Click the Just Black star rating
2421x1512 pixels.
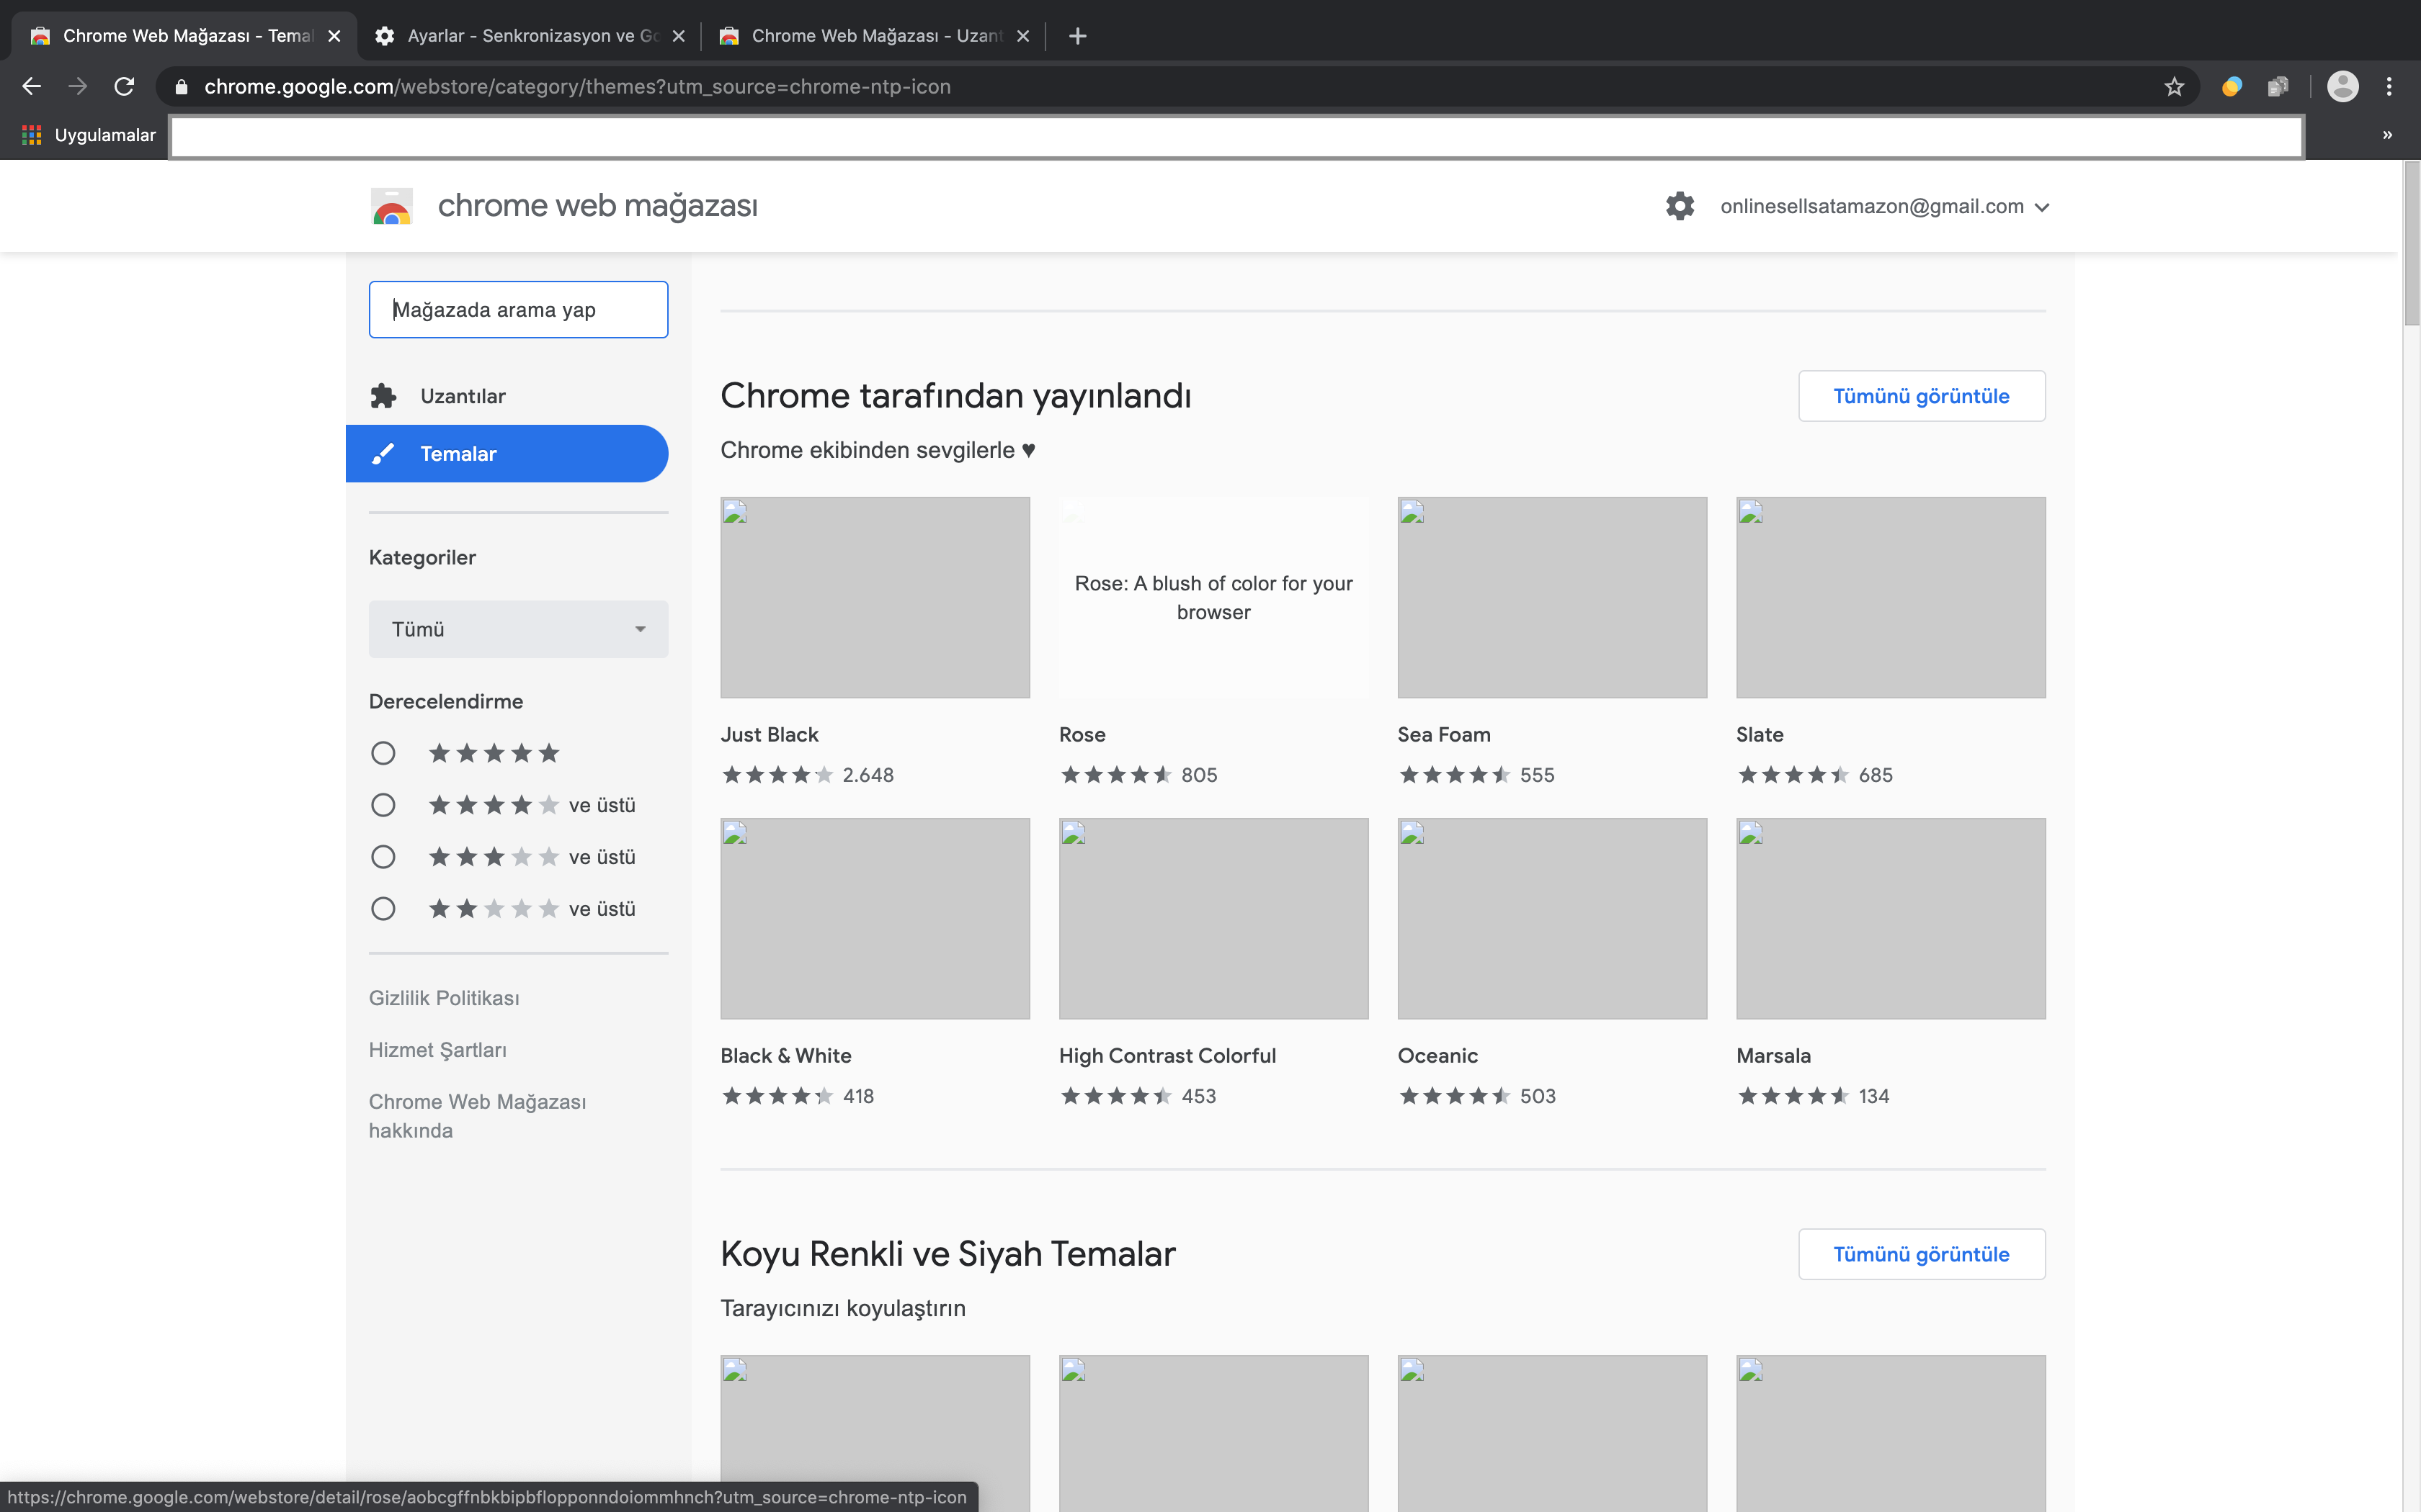(x=777, y=775)
